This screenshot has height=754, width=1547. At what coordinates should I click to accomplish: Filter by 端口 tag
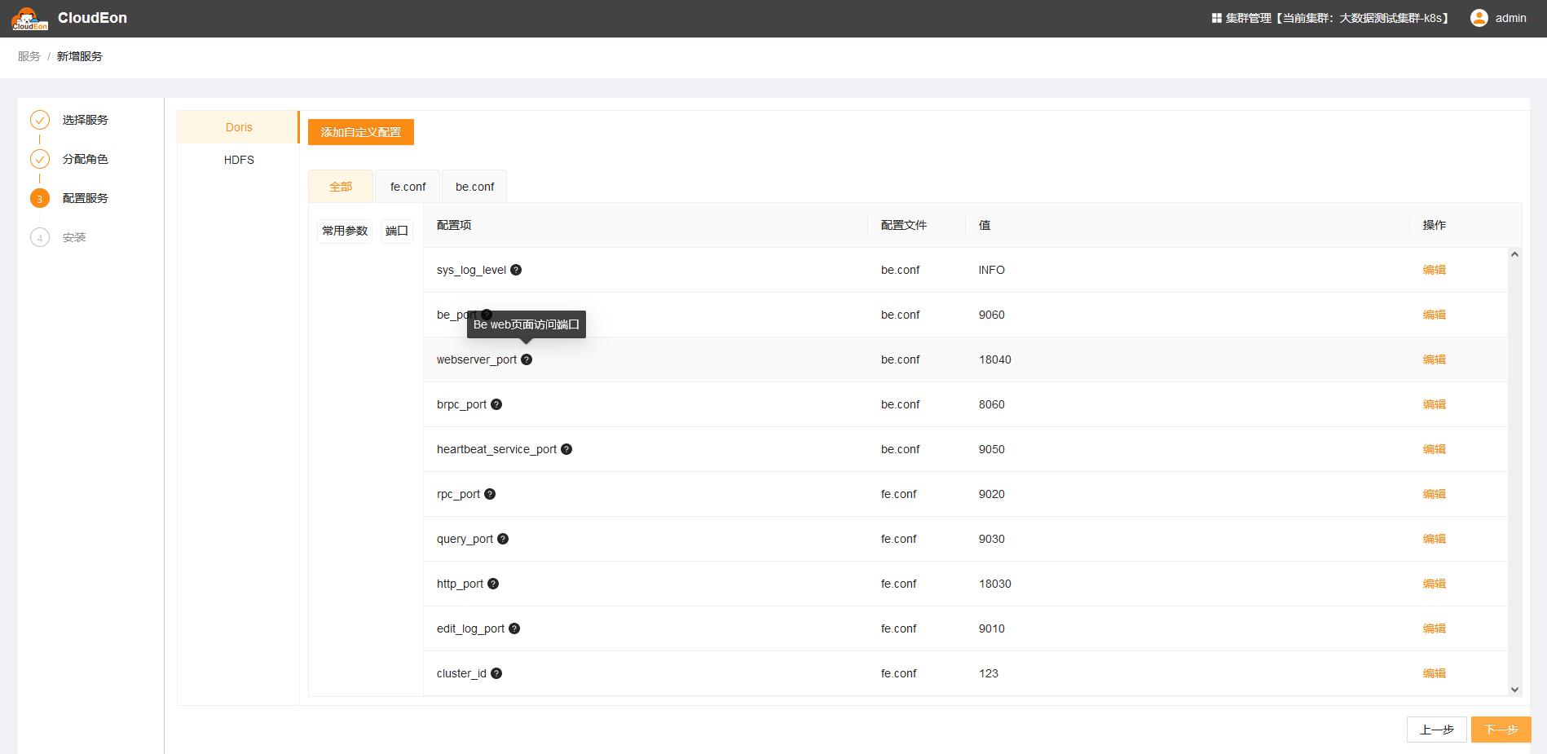tap(397, 231)
